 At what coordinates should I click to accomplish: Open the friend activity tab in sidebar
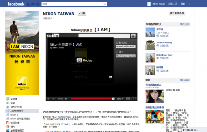(16, 107)
